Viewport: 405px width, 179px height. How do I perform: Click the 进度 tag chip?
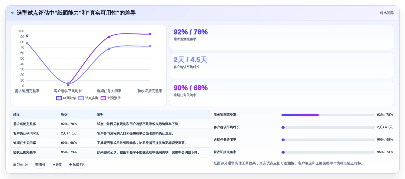pos(57,165)
